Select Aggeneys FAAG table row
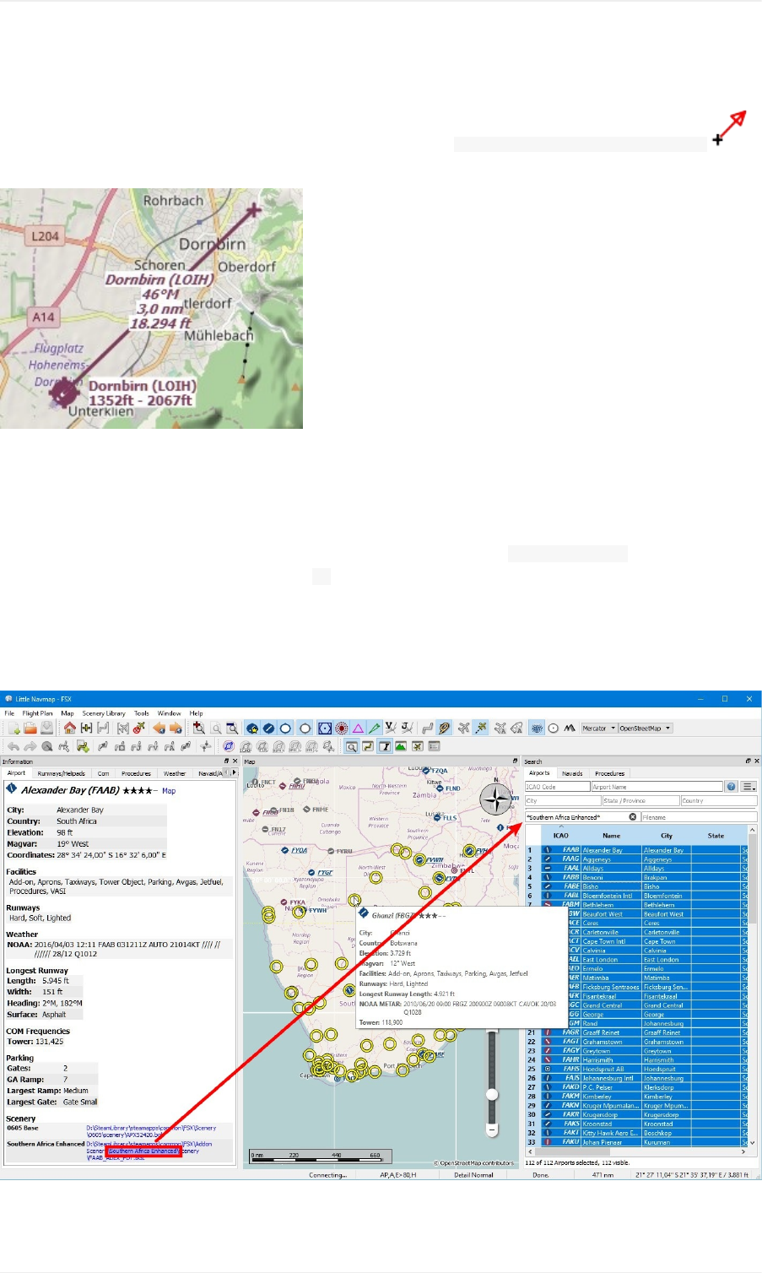The height and width of the screenshot is (1273, 762). point(637,859)
